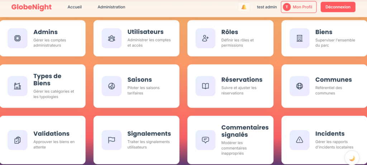The image size is (367, 165).
Task: Click the GlobeNight logo link
Action: click(x=32, y=7)
